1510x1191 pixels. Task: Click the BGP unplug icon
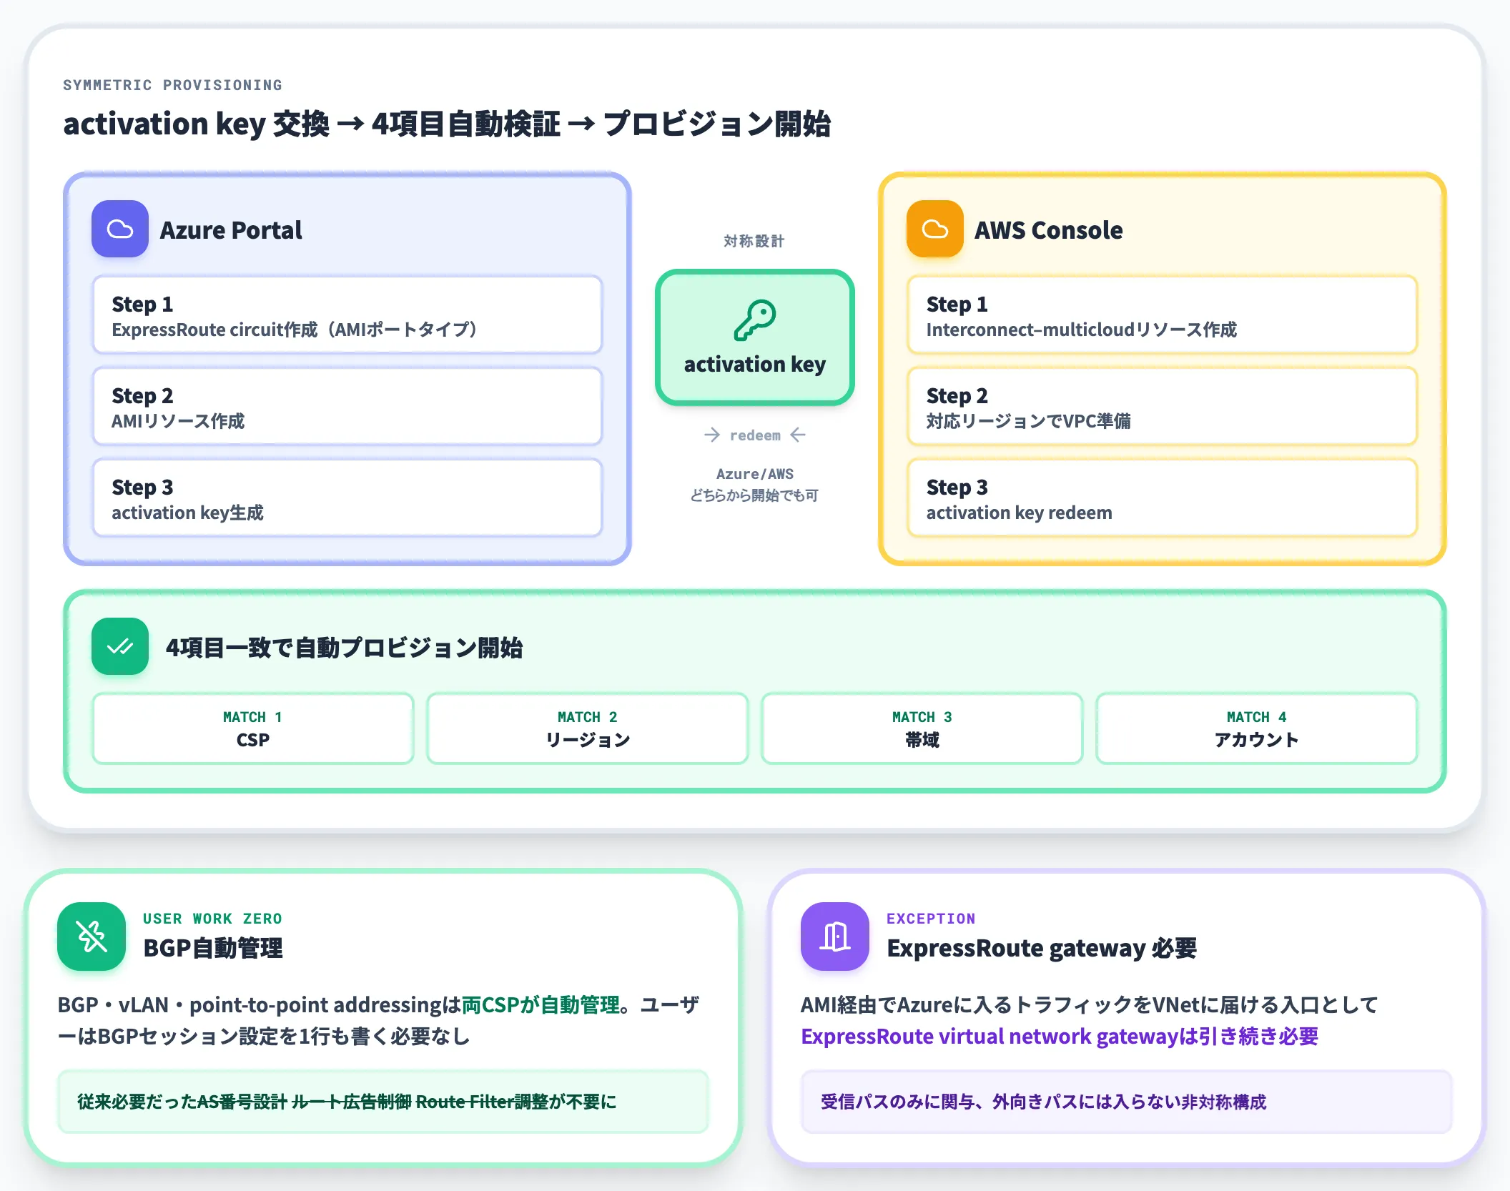pos(92,937)
